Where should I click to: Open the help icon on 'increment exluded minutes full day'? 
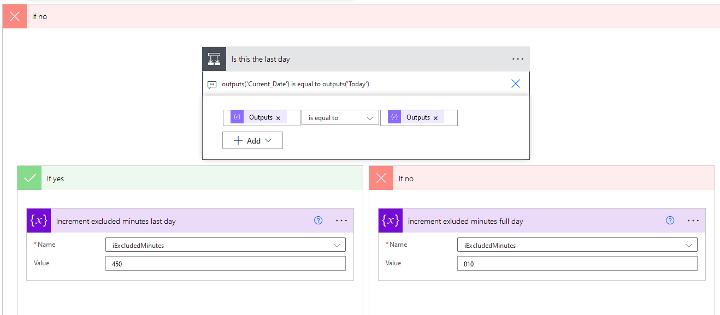(x=670, y=220)
